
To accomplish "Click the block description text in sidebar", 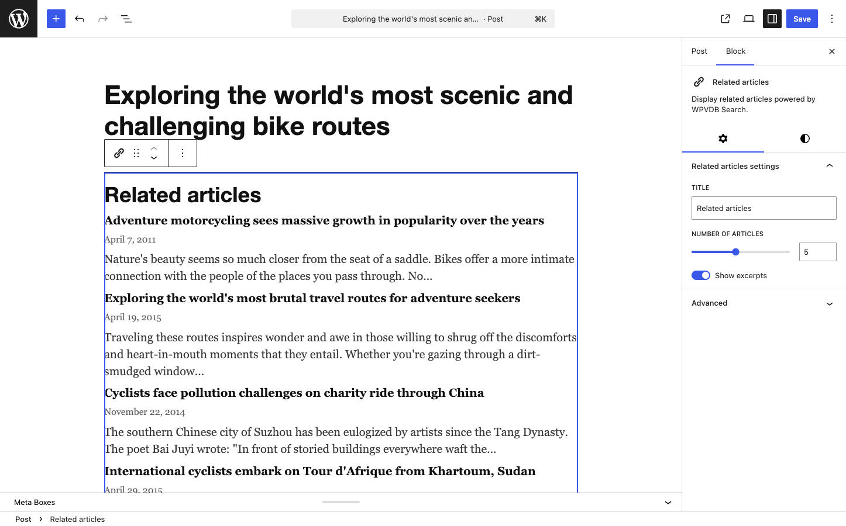I will tap(754, 104).
